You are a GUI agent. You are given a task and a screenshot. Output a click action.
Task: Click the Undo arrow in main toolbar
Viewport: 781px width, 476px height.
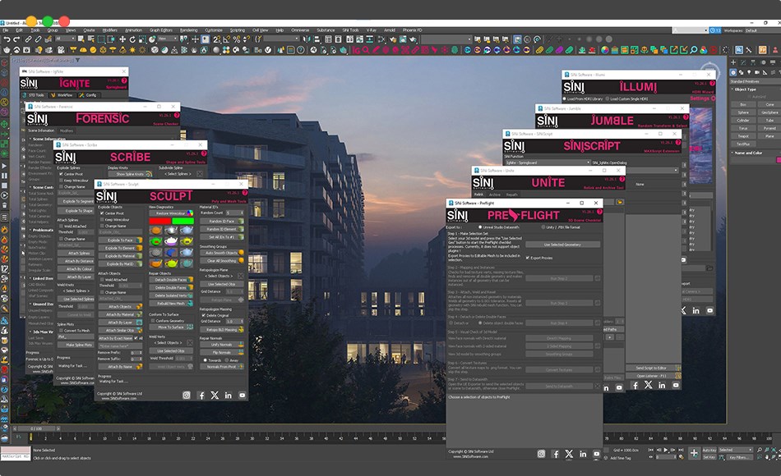tap(6, 39)
